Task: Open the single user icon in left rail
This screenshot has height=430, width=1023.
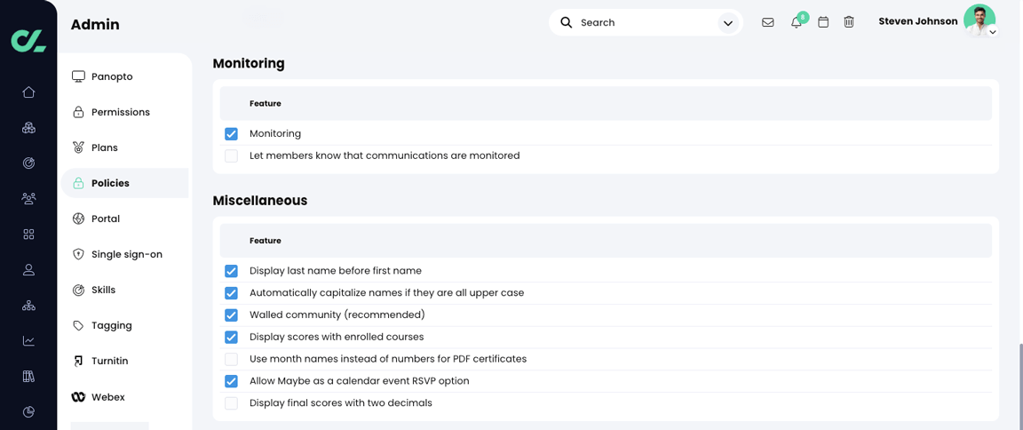Action: coord(28,269)
